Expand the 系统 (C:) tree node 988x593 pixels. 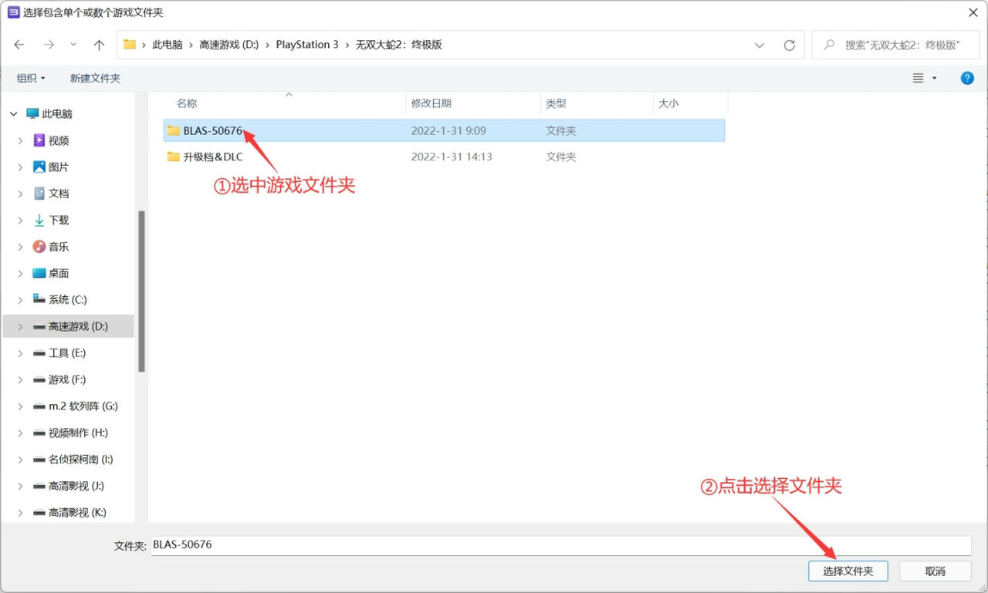pos(20,299)
